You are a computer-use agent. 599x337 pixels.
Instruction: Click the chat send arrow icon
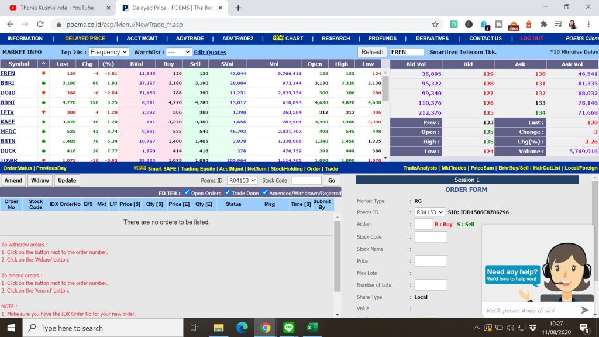(585, 310)
